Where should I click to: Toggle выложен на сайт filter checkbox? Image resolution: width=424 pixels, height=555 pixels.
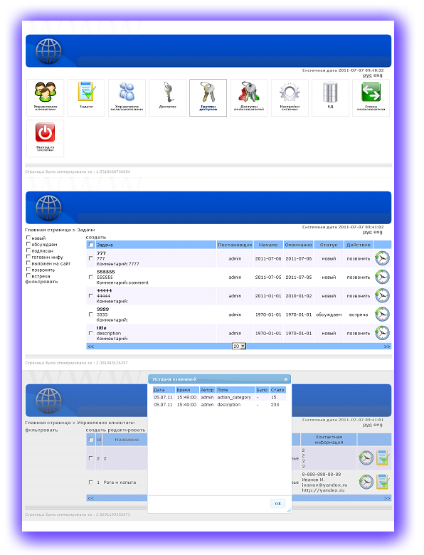pyautogui.click(x=28, y=263)
